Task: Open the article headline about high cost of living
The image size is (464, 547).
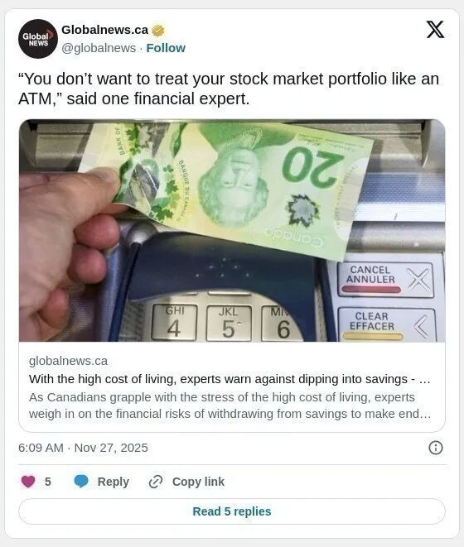Action: pos(230,379)
